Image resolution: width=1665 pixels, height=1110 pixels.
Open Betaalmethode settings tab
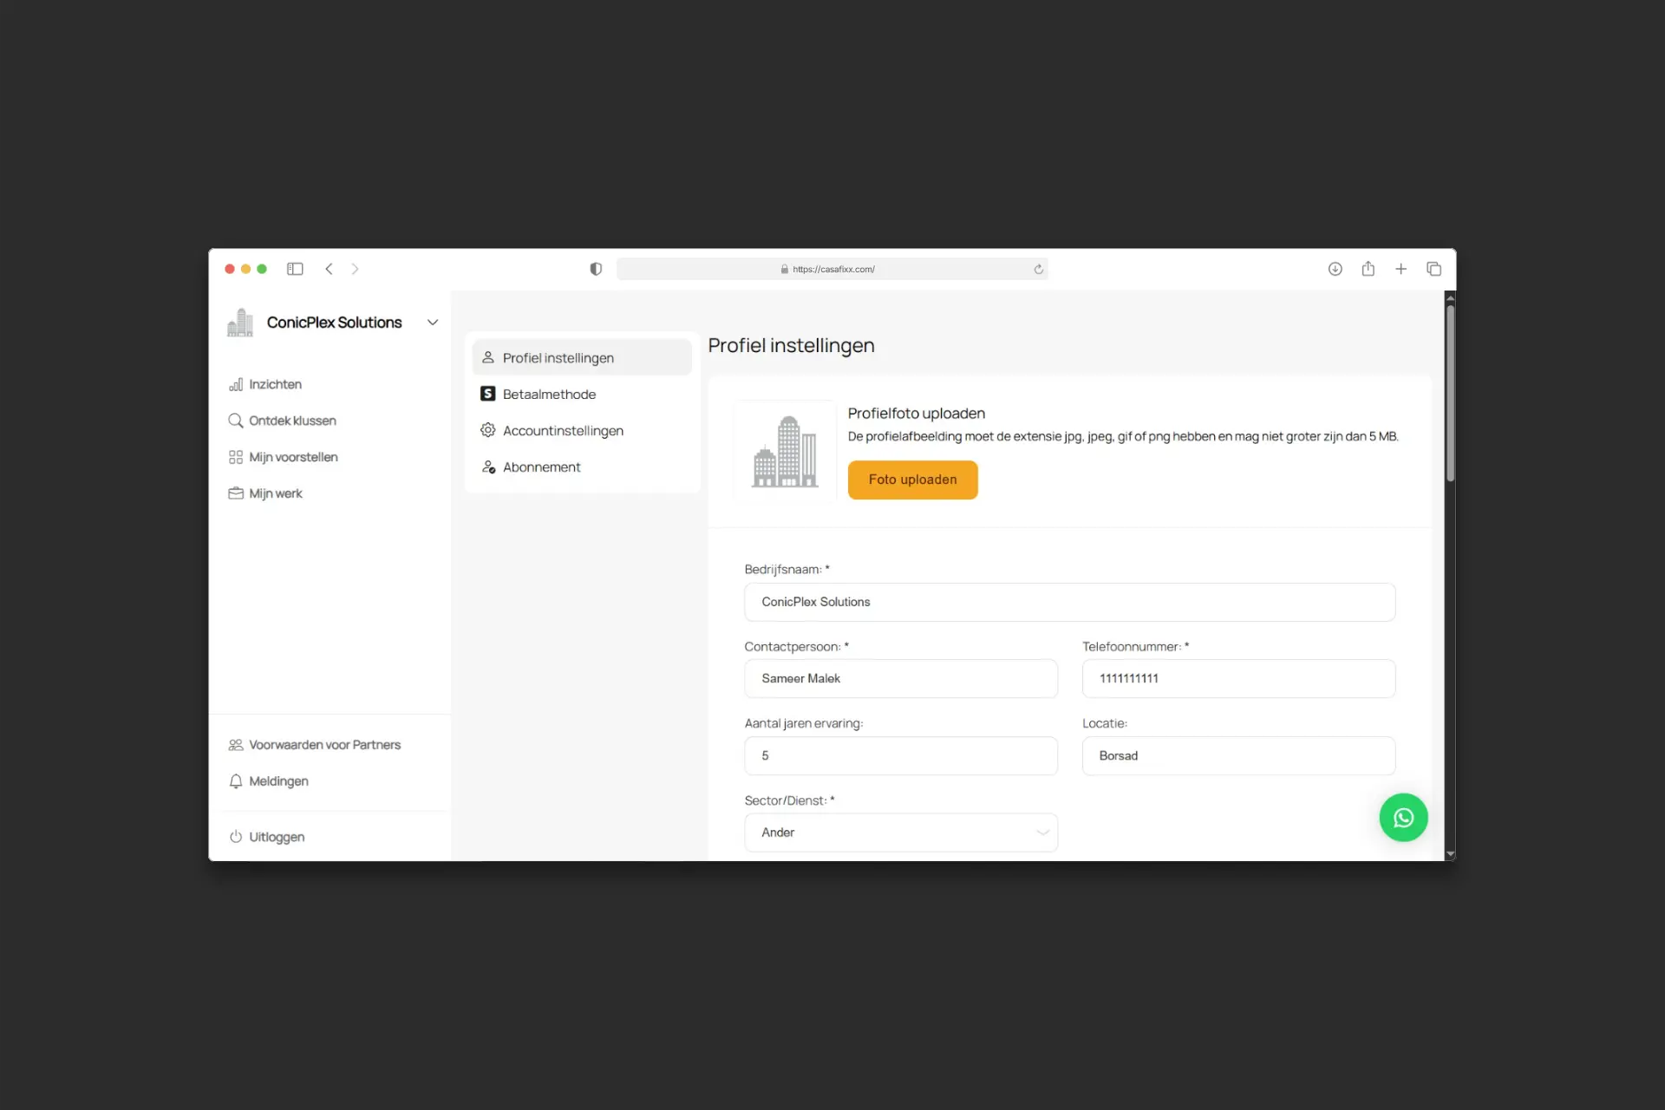(549, 395)
